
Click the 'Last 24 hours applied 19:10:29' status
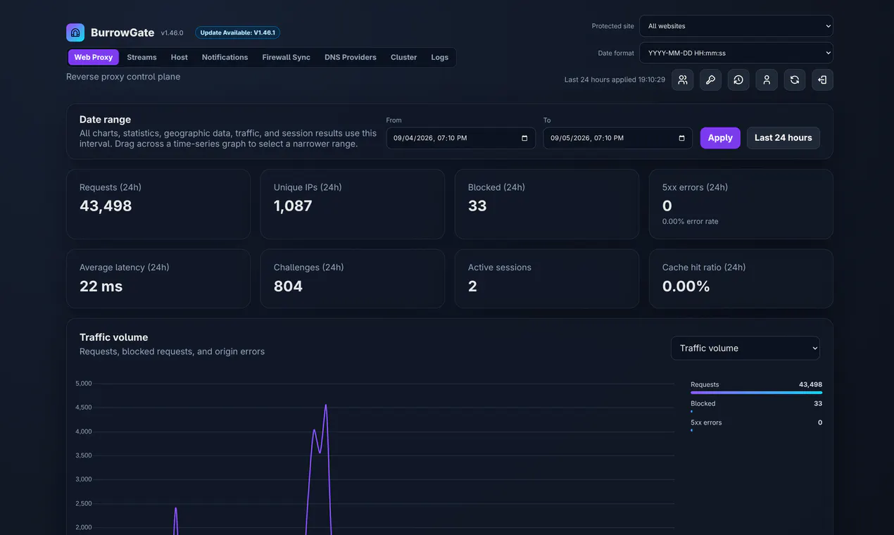pos(615,80)
